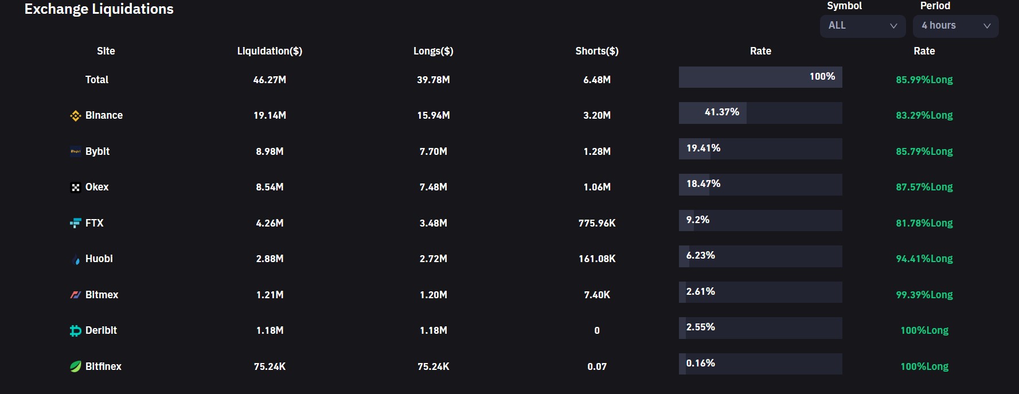Open the Period 4 hours dropdown
This screenshot has width=1019, height=394.
pos(955,26)
